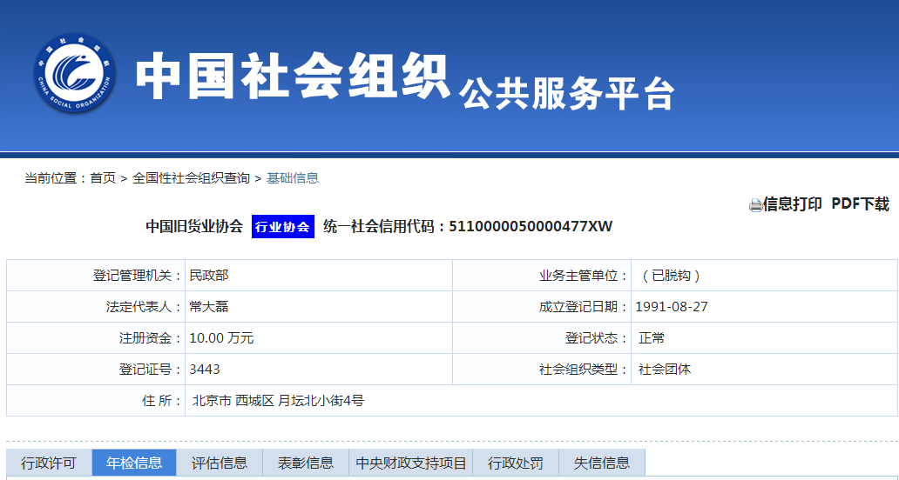Click the organization name 中国旧货业协会
Screen dimensions: 899x480
coord(194,227)
